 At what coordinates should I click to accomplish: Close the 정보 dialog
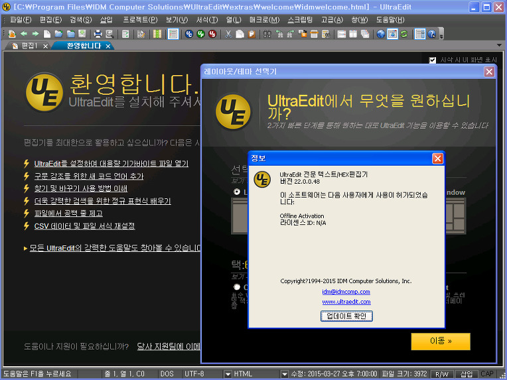(437, 158)
